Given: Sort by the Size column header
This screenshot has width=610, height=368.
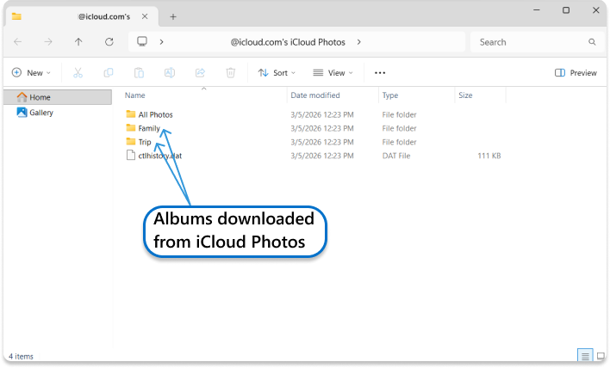Looking at the screenshot, I should [x=465, y=95].
